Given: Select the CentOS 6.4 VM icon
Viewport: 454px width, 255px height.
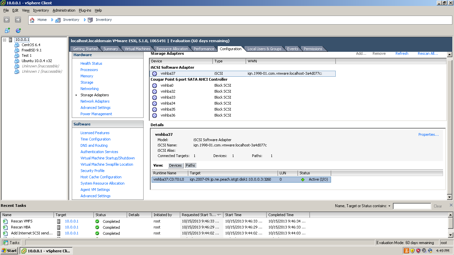Looking at the screenshot, I should point(17,45).
